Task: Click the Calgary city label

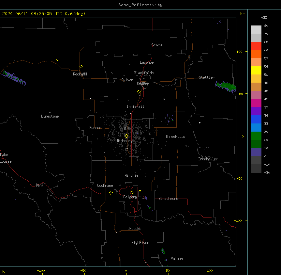Action: pos(130,197)
